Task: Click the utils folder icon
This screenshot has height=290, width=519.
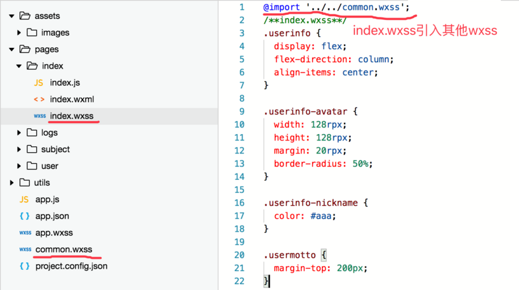Action: tap(25, 183)
